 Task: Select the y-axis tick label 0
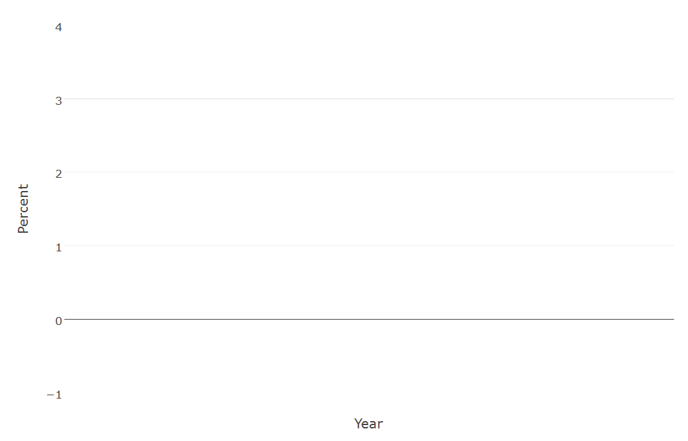58,322
